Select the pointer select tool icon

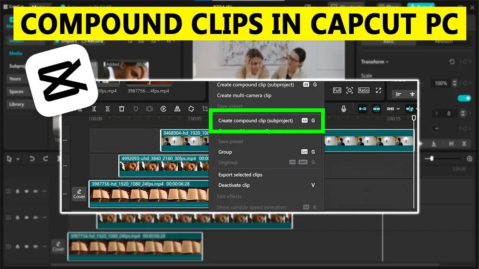tap(10, 159)
